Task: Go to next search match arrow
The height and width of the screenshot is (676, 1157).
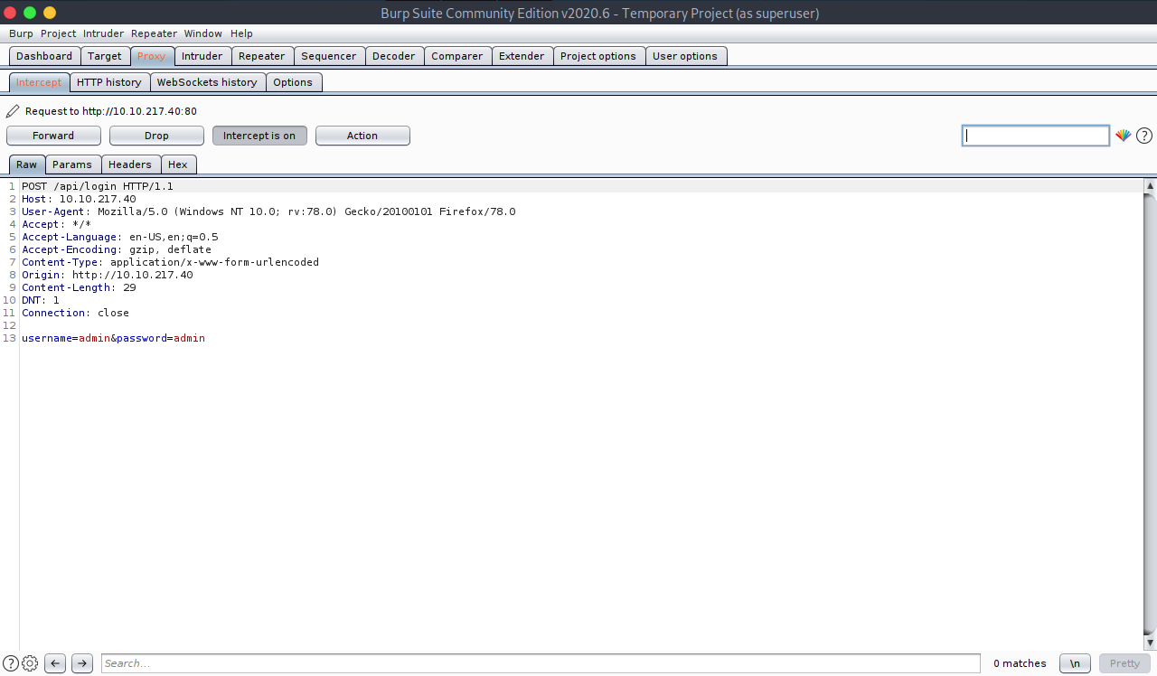Action: pos(82,663)
